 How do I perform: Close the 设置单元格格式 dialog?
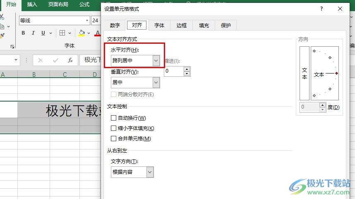pyautogui.click(x=340, y=9)
